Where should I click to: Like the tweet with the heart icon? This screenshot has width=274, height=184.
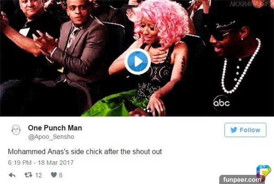pos(54,174)
